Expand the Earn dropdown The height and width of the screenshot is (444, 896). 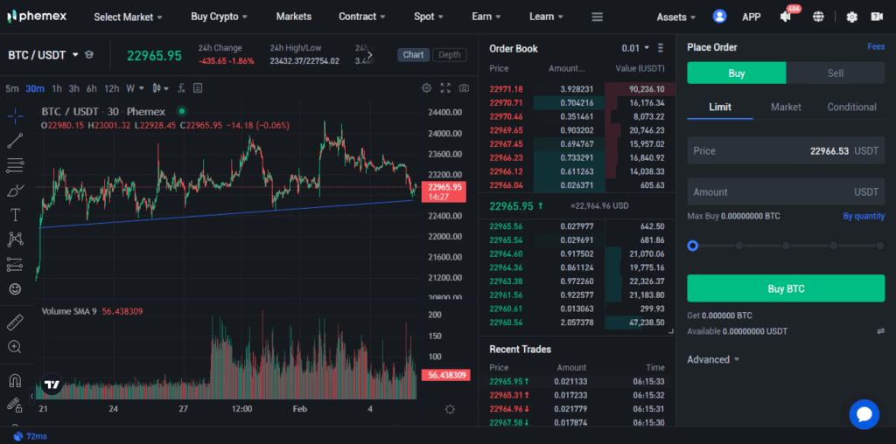pos(486,17)
